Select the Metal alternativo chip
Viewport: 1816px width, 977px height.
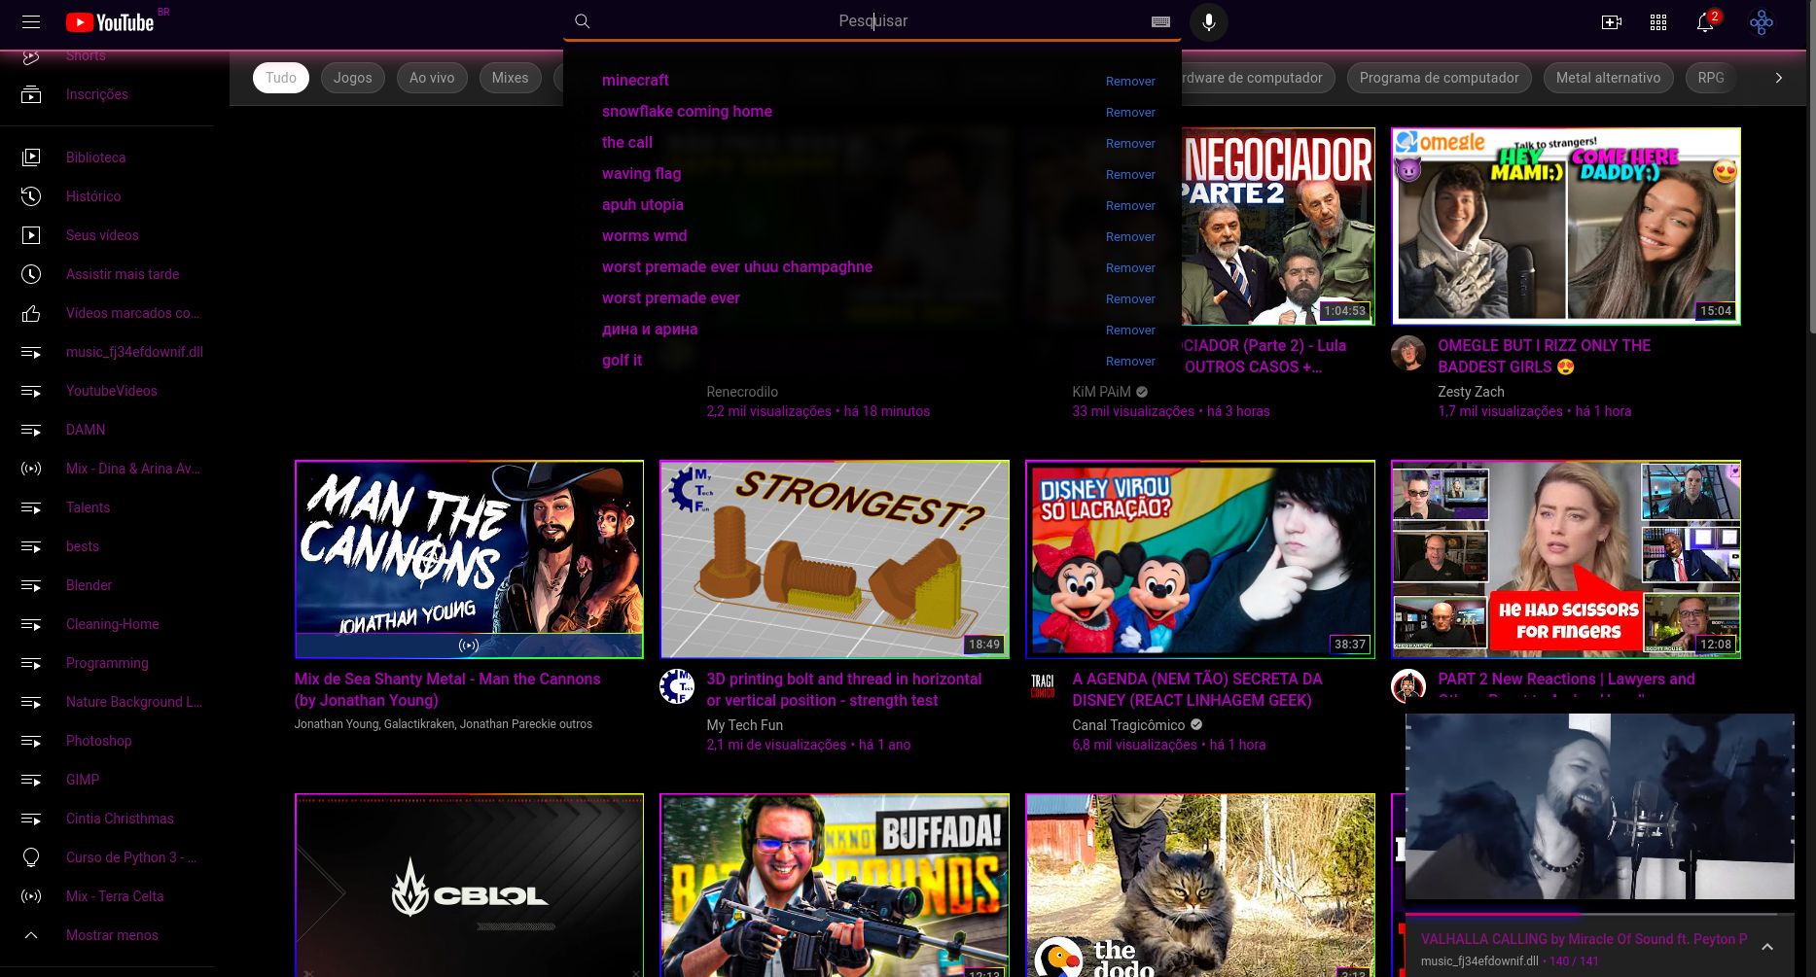(x=1608, y=78)
